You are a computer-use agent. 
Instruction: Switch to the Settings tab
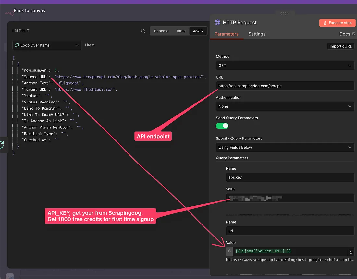click(257, 34)
